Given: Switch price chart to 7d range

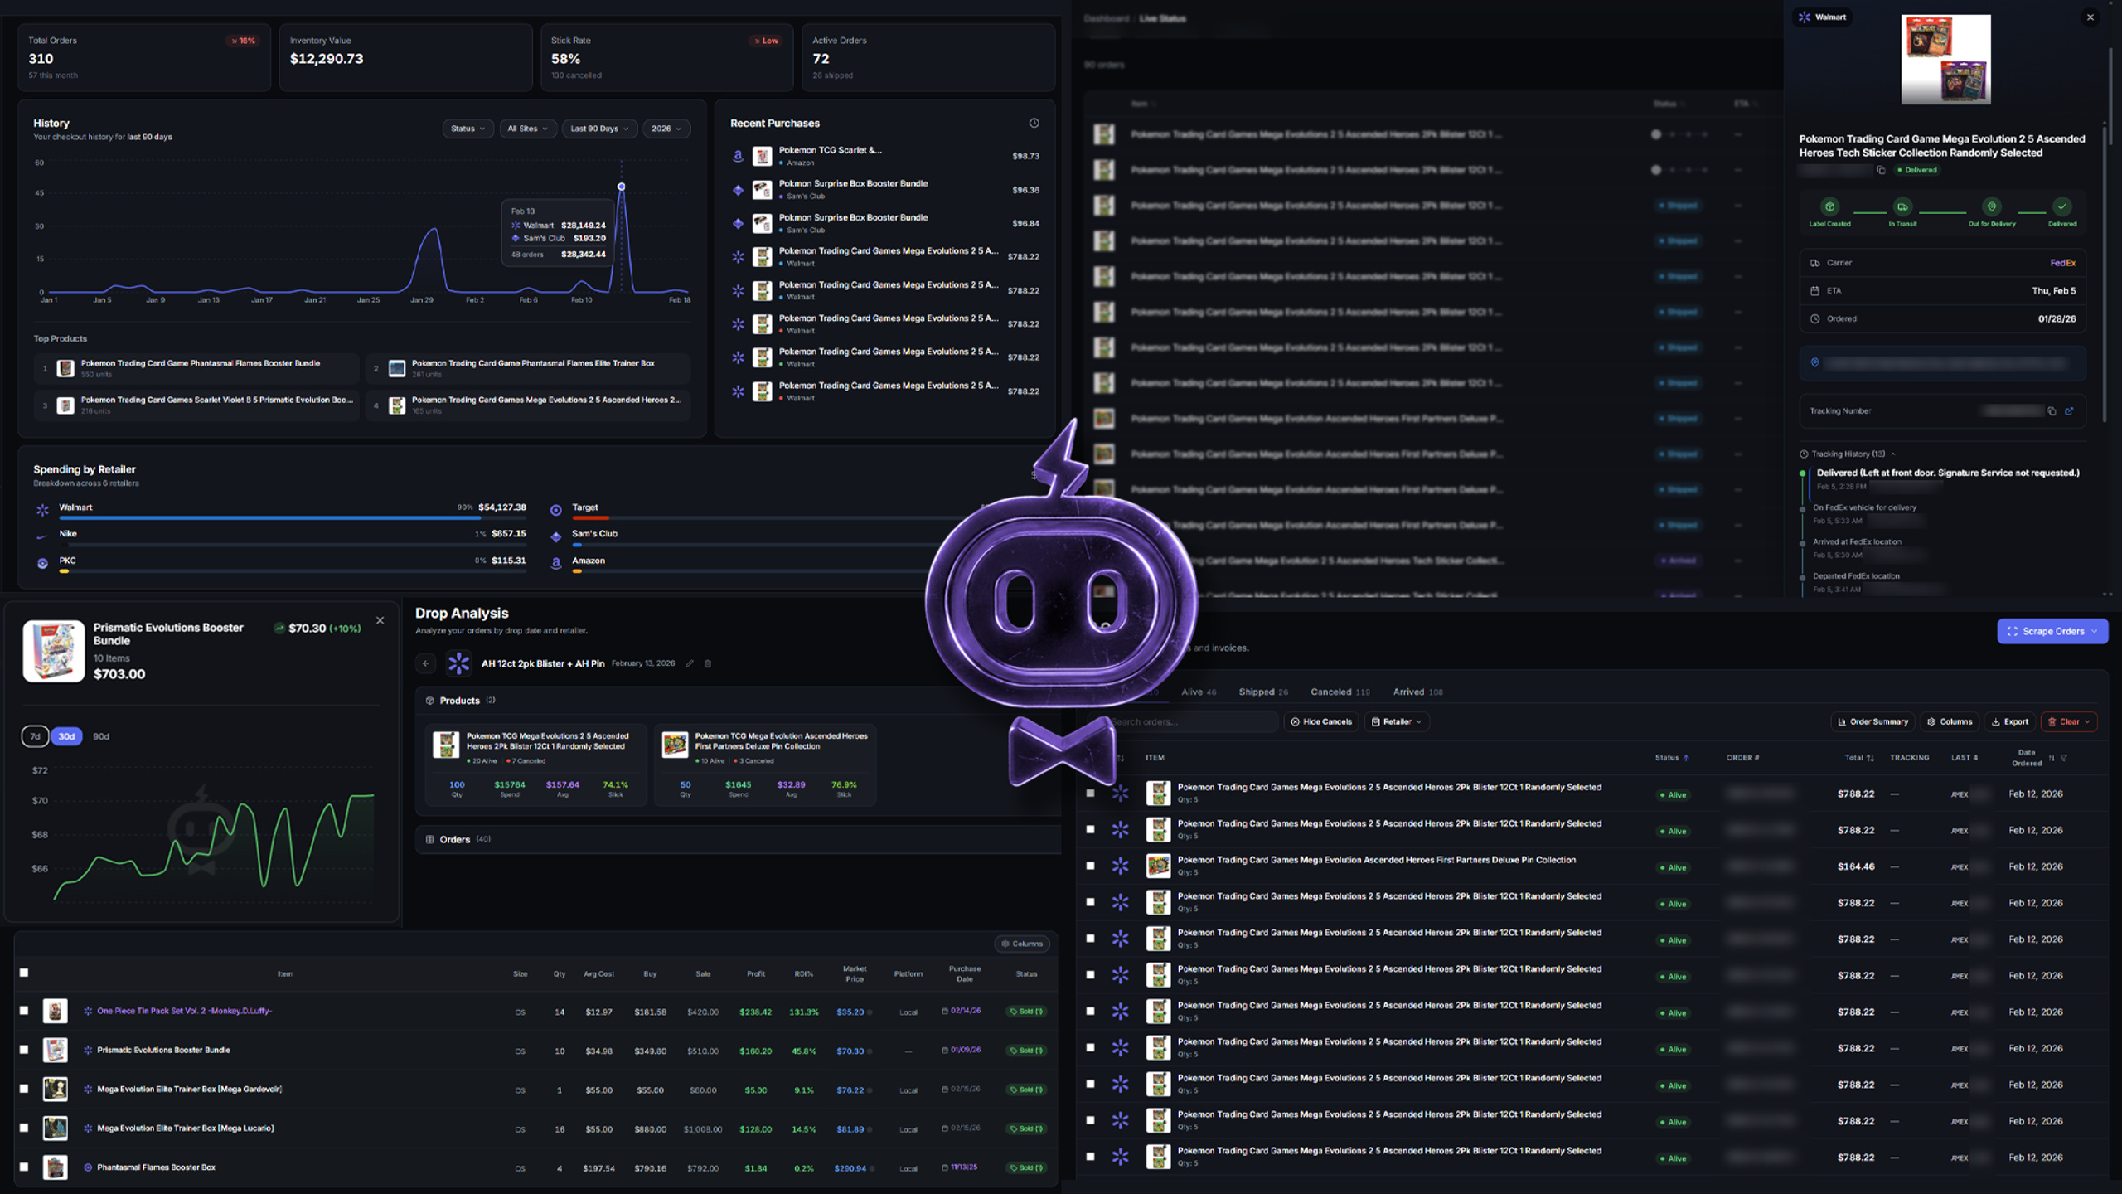Looking at the screenshot, I should click(x=35, y=736).
